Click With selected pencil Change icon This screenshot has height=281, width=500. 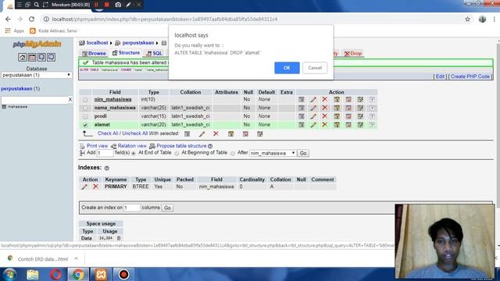click(x=202, y=133)
